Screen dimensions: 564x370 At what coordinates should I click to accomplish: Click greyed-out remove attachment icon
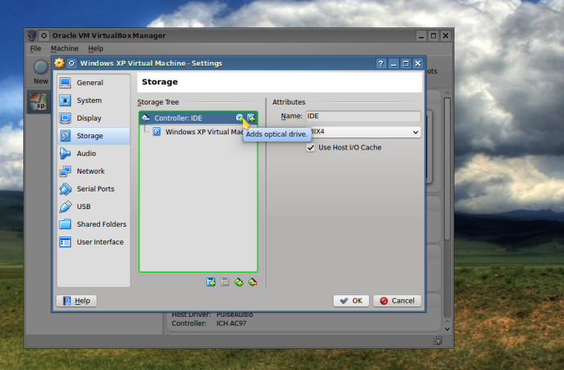point(225,282)
